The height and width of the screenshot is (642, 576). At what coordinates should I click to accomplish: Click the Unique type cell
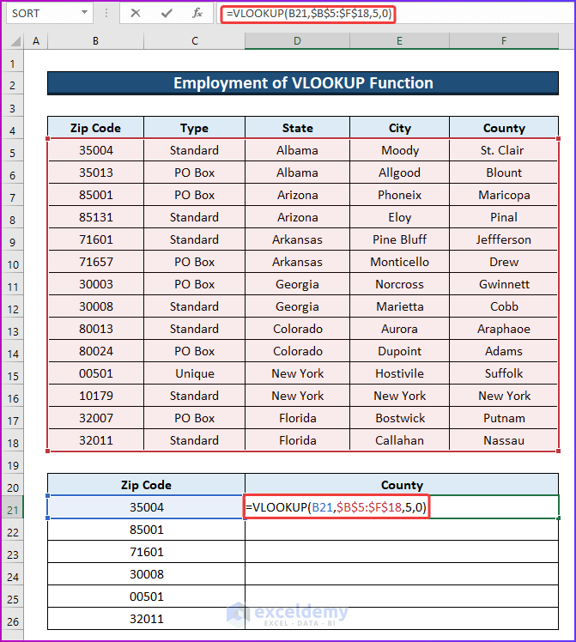pyautogui.click(x=195, y=373)
